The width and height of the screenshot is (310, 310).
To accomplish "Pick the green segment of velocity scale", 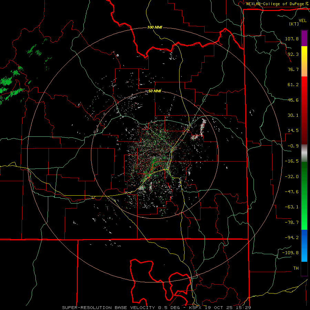I will (304, 196).
